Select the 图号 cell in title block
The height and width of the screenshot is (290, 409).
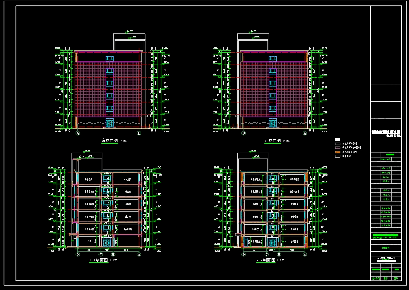(396, 278)
